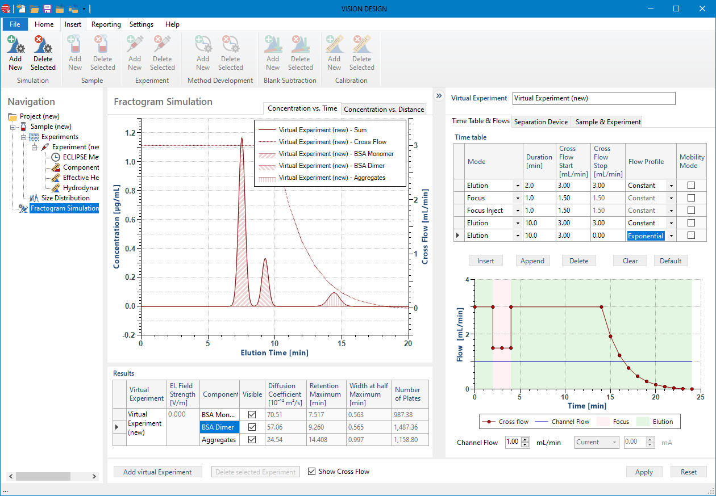Click the ECLIPSE method clock icon
This screenshot has width=716, height=496.
[56, 157]
